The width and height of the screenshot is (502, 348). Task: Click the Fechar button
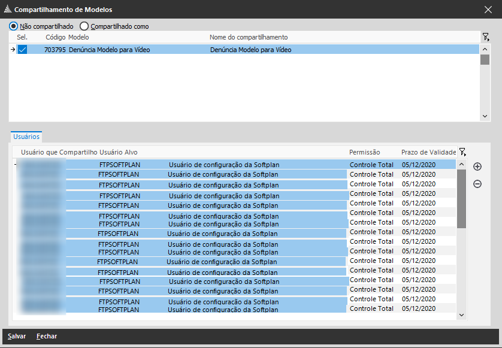tap(47, 336)
